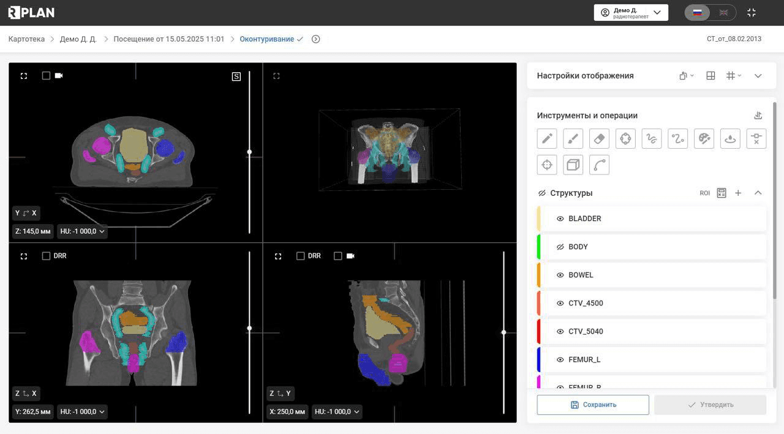Open the ROI calculator icon
784x434 pixels.
pyautogui.click(x=722, y=193)
